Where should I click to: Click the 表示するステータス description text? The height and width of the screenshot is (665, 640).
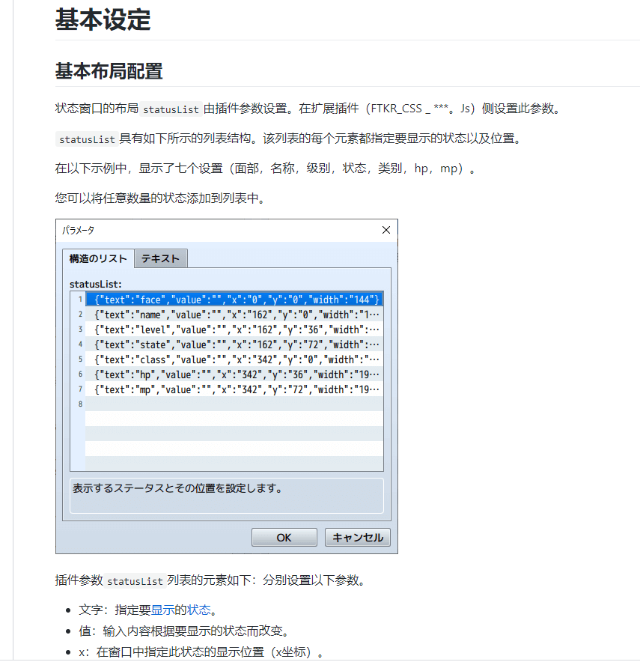tap(177, 488)
